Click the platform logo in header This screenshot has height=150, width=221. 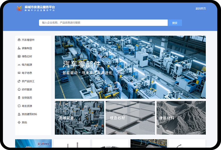pos(19,8)
